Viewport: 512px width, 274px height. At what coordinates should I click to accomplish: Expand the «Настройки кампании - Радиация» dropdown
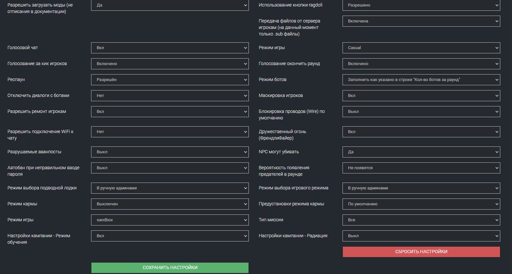coord(421,236)
